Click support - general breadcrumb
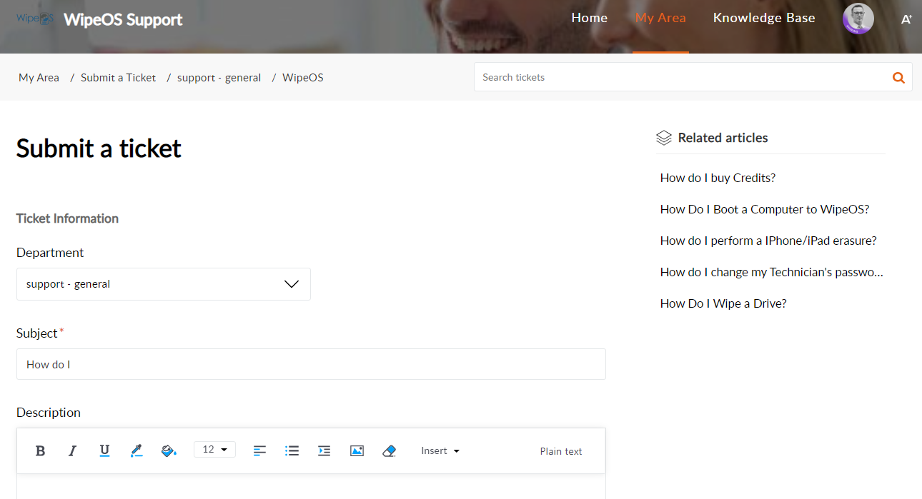 [x=219, y=77]
